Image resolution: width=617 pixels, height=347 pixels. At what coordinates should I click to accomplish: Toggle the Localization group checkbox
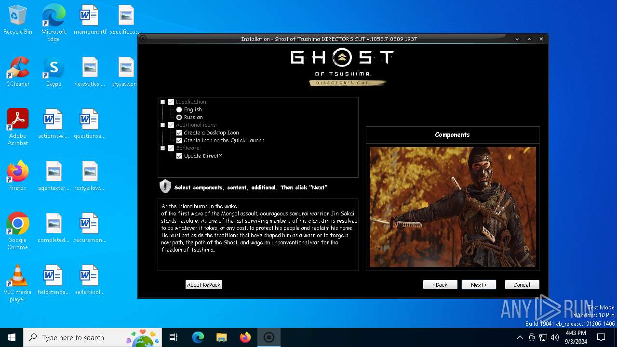pyautogui.click(x=171, y=102)
